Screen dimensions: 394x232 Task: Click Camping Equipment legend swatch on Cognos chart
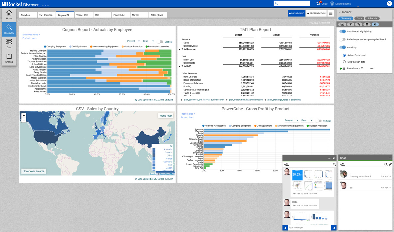pos(45,47)
